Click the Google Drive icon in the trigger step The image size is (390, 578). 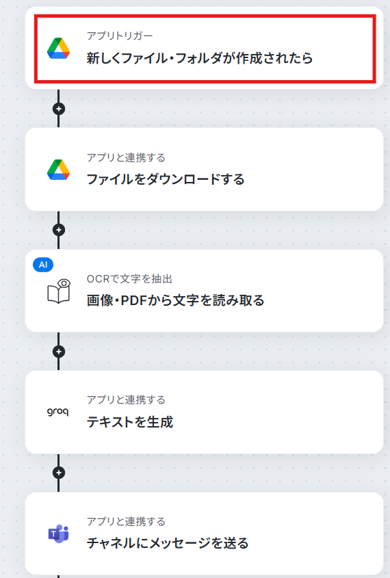pyautogui.click(x=58, y=49)
